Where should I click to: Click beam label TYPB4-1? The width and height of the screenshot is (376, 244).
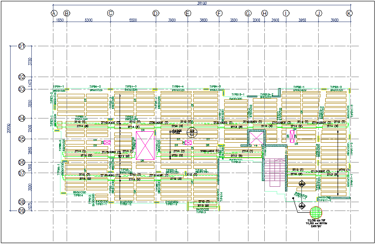tap(58, 87)
